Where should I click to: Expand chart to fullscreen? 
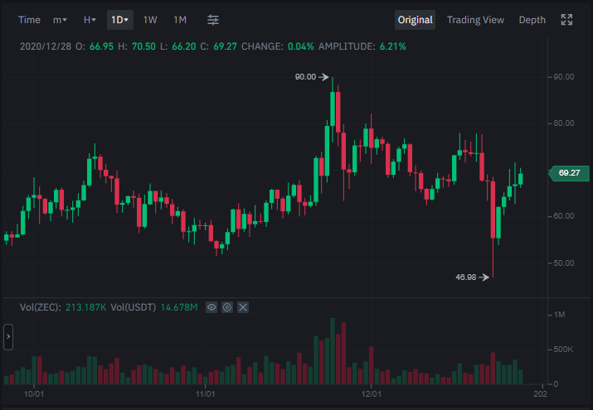pos(566,20)
